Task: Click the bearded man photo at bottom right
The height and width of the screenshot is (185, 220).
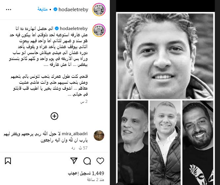Action: 198,143
